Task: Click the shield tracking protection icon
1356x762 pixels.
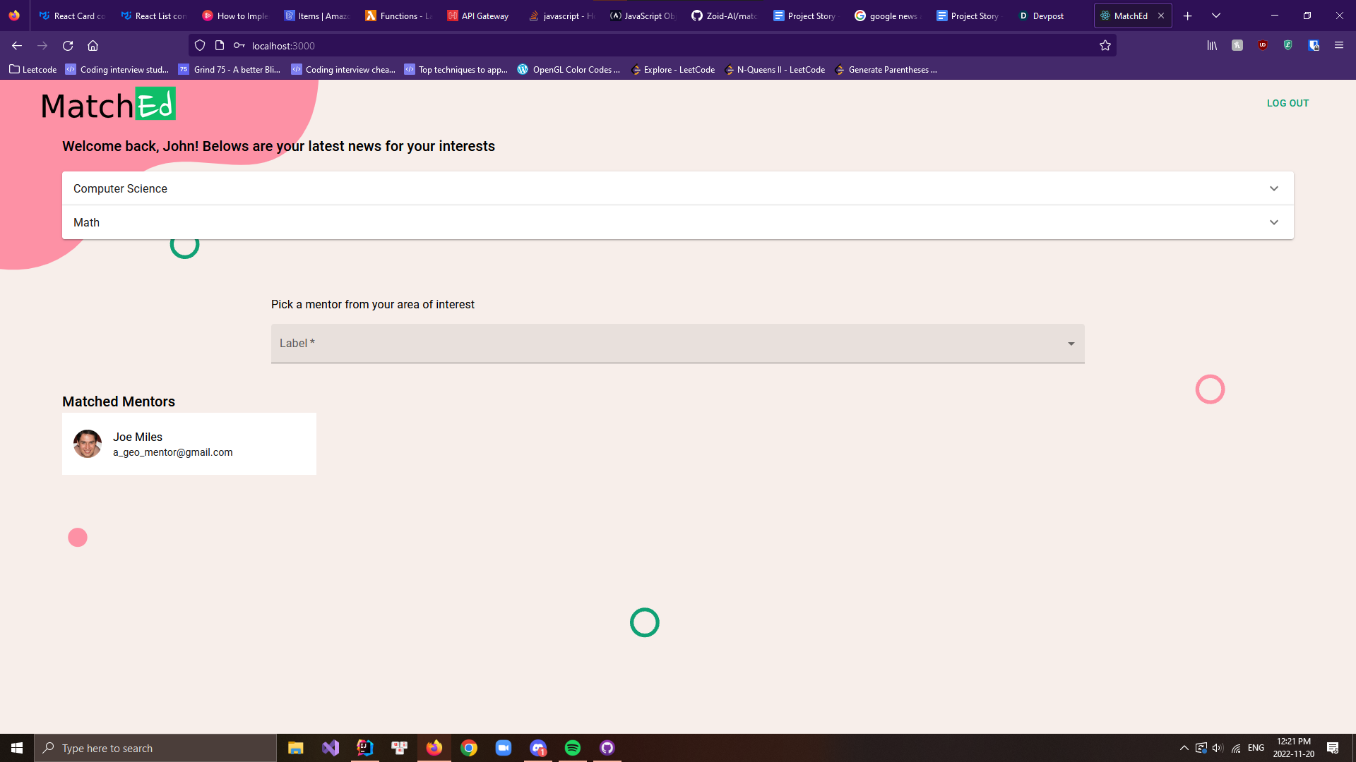Action: point(200,46)
